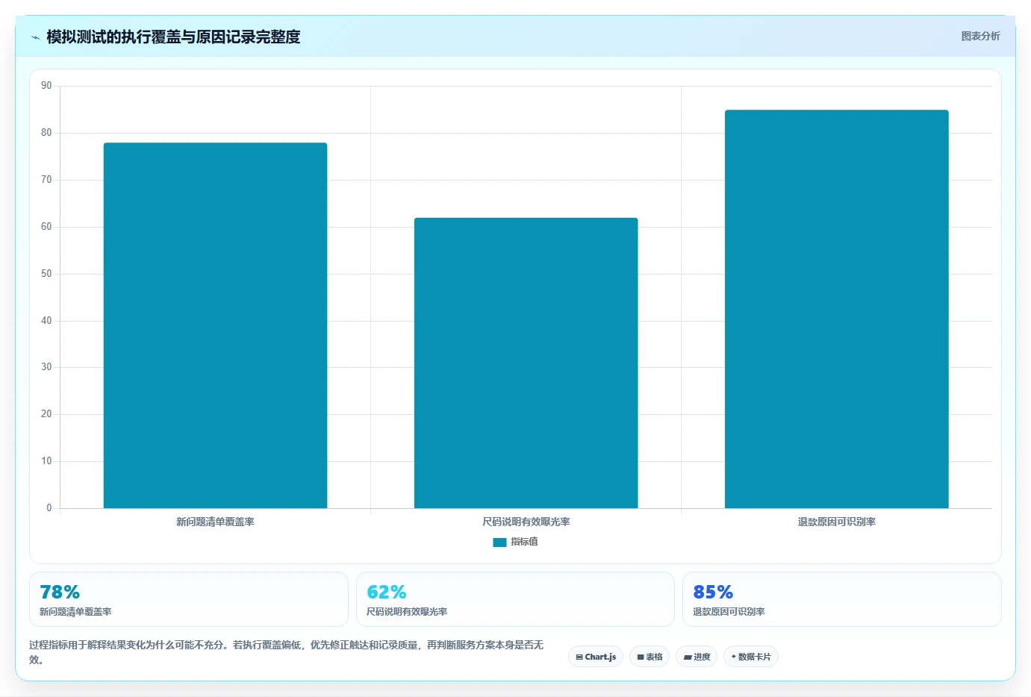Viewport: 1031px width, 697px height.
Task: Click the 尺码说明有效曝光率 bar in the chart
Action: pyautogui.click(x=526, y=363)
